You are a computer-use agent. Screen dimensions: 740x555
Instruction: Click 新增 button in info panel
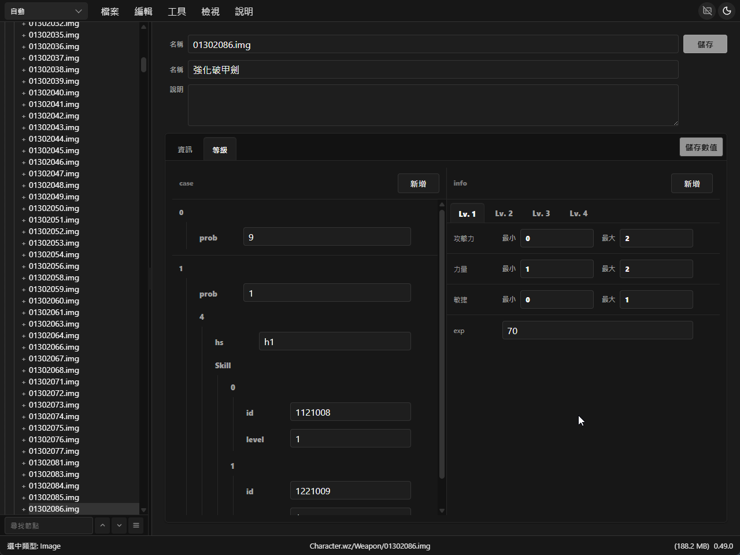click(692, 183)
